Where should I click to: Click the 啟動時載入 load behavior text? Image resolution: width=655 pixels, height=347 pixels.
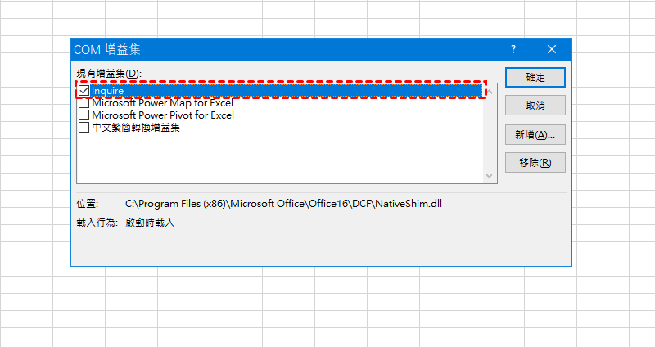tap(150, 223)
